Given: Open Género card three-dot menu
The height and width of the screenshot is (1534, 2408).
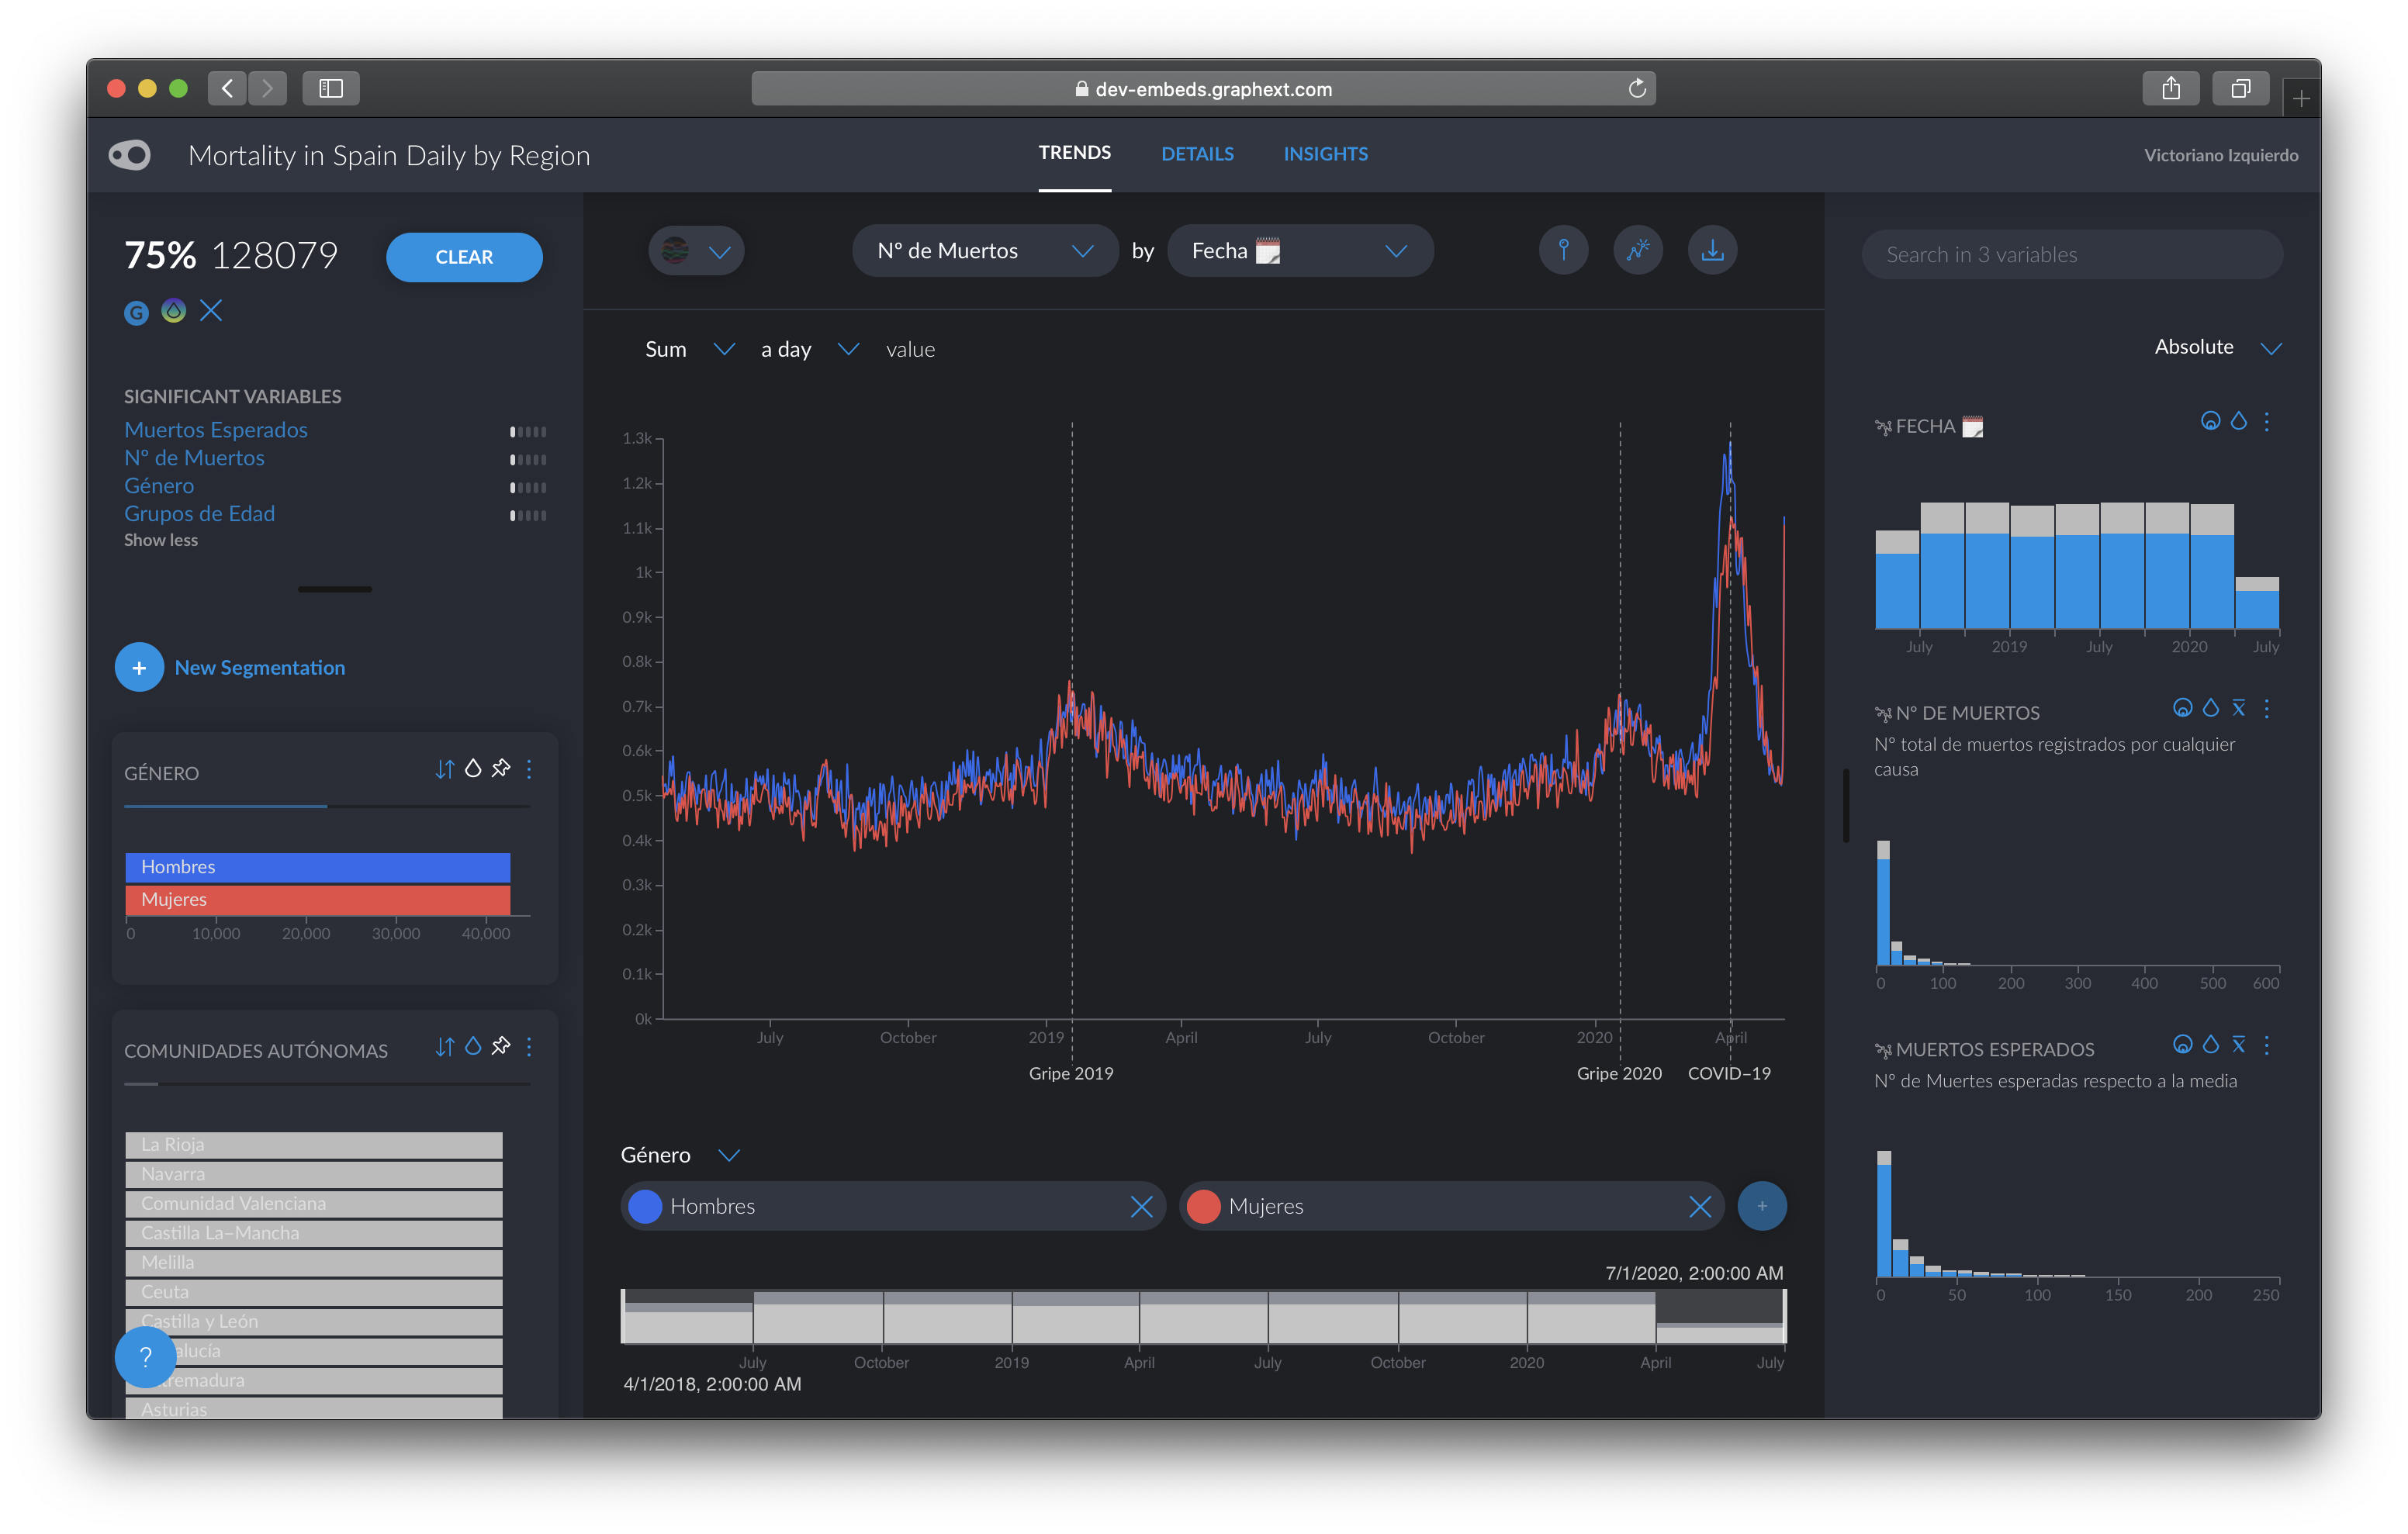Looking at the screenshot, I should coord(529,769).
